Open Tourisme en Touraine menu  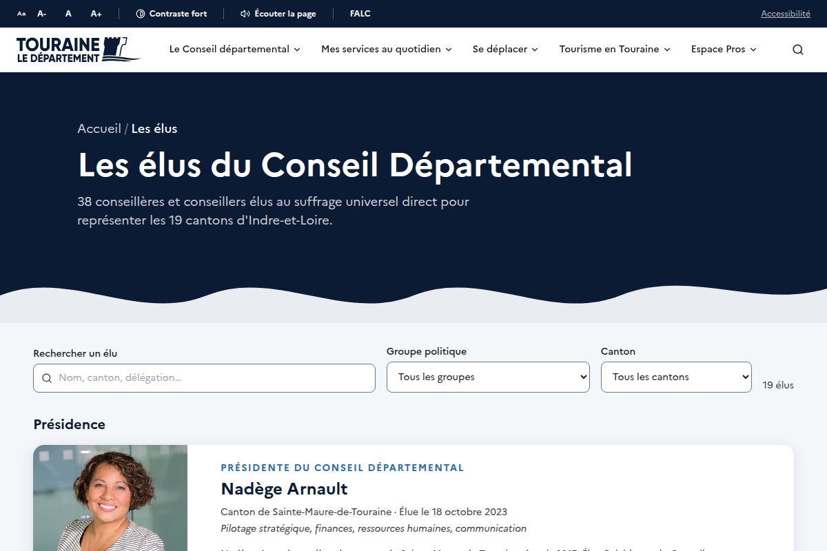click(x=615, y=50)
